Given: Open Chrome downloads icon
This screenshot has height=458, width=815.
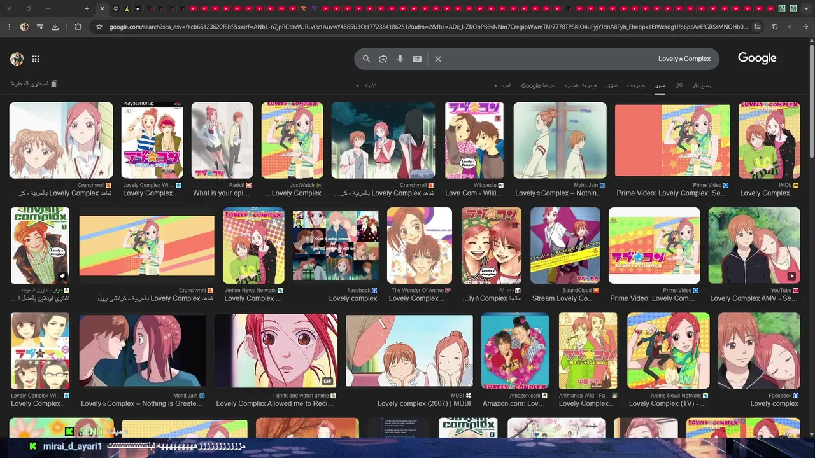Looking at the screenshot, I should pyautogui.click(x=55, y=27).
